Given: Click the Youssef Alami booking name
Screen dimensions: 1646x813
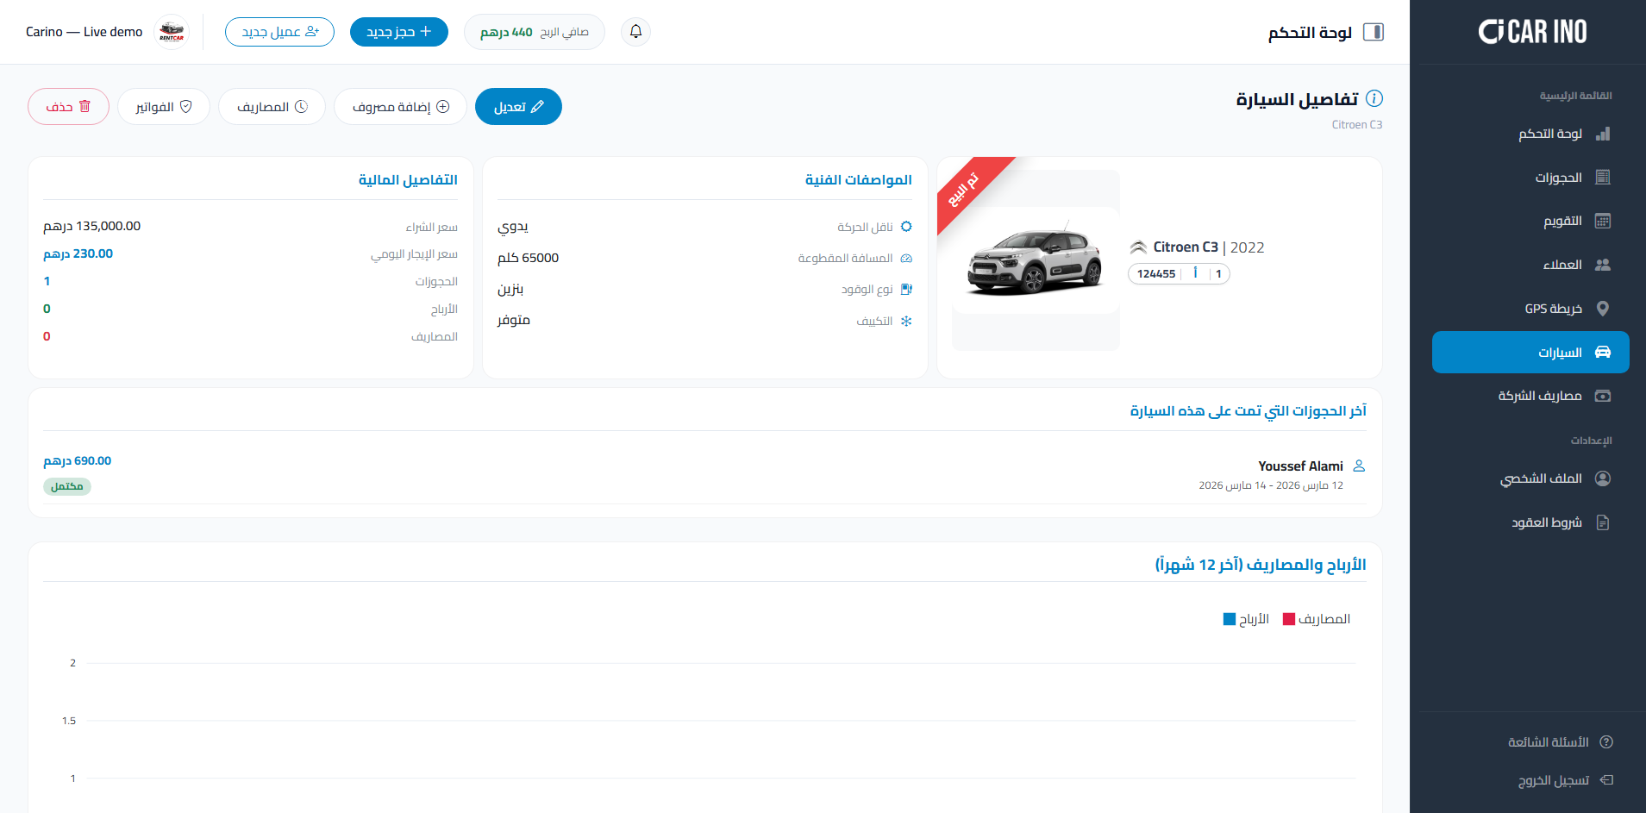Looking at the screenshot, I should coord(1300,466).
